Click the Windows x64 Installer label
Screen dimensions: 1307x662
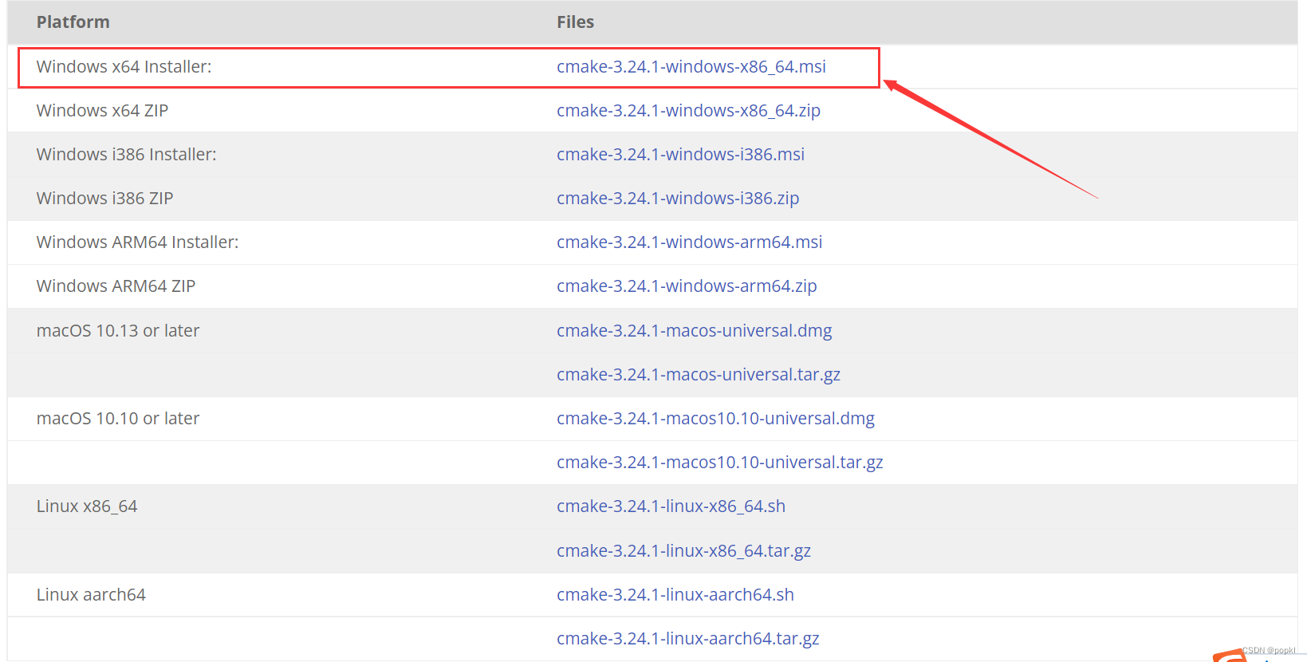pos(124,67)
